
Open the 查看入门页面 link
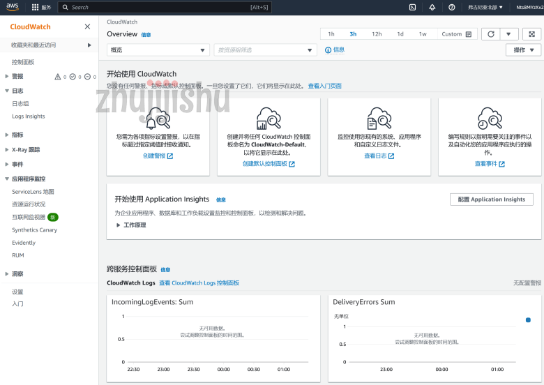pos(324,86)
